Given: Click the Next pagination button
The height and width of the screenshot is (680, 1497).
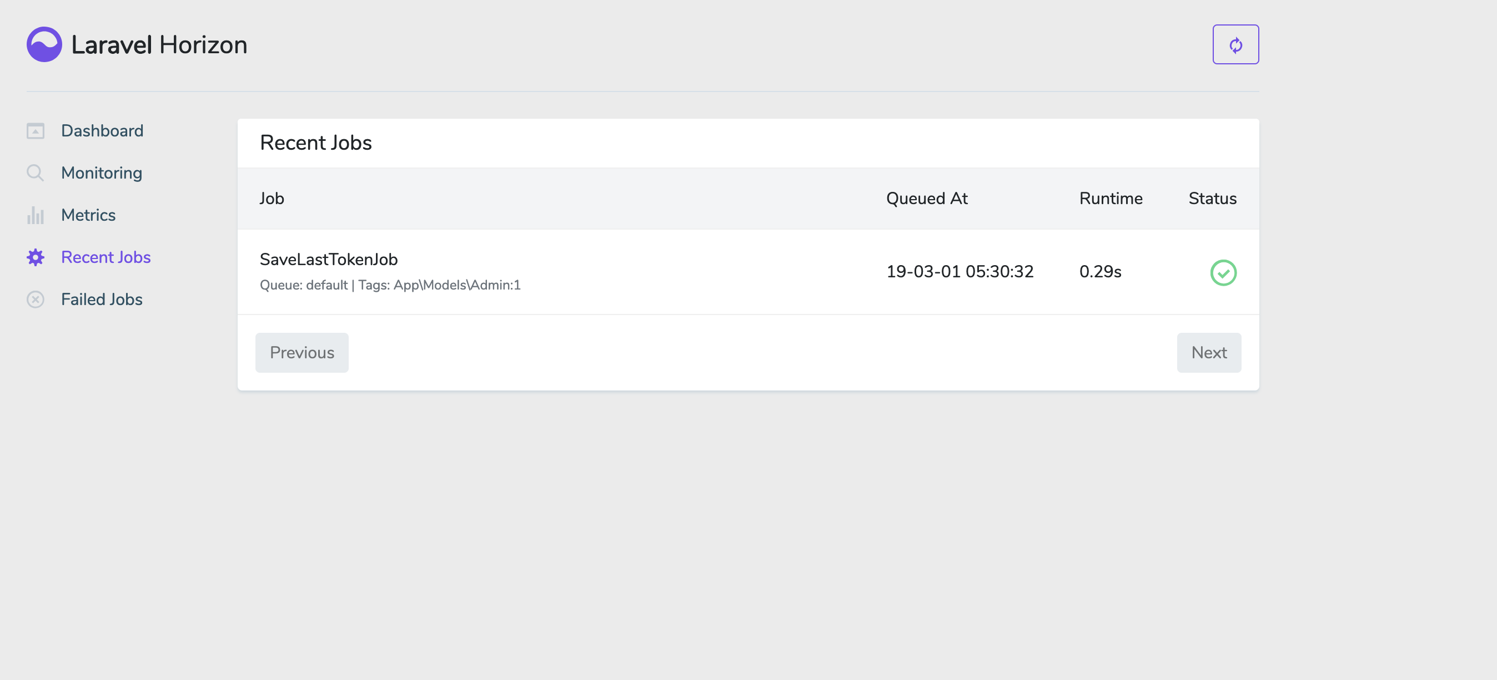Looking at the screenshot, I should pyautogui.click(x=1209, y=353).
